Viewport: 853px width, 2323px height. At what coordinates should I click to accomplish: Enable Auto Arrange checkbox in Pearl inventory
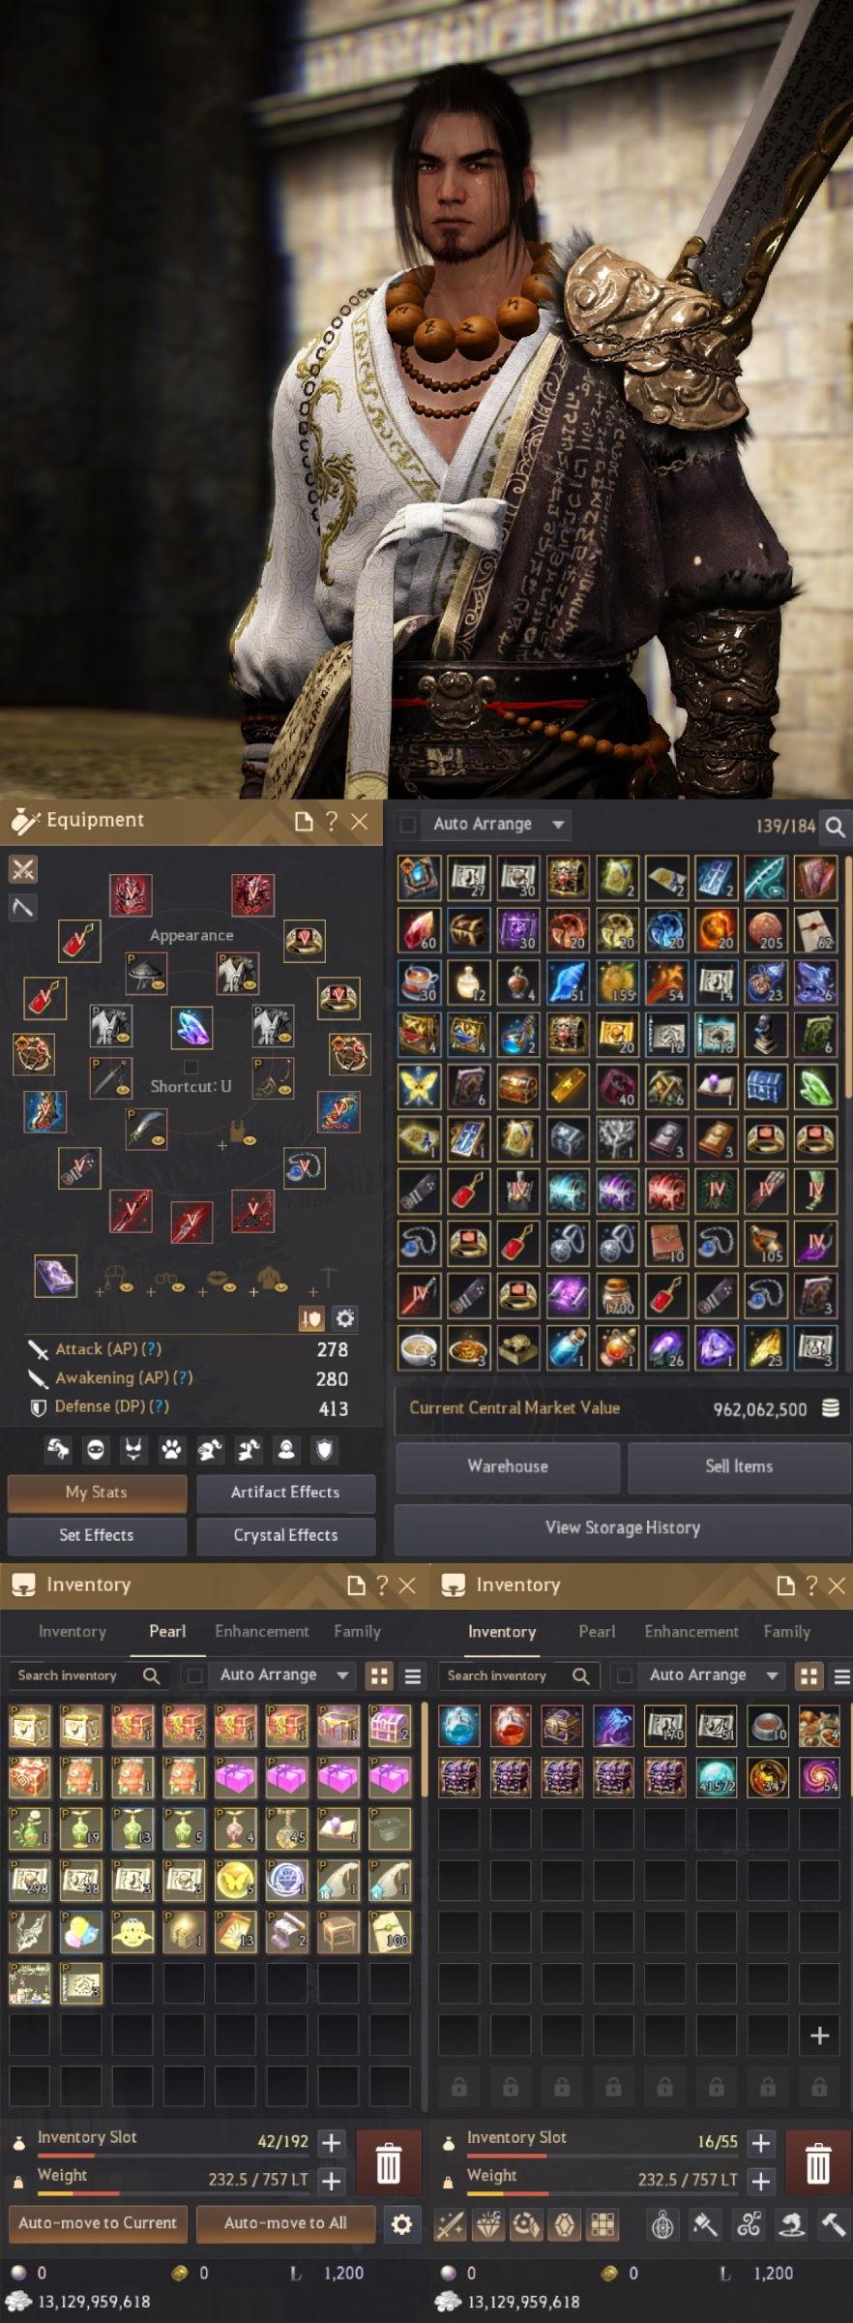(194, 1675)
